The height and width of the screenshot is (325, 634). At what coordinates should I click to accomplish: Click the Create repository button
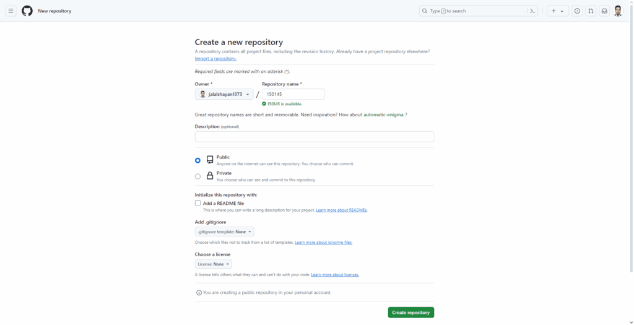tap(410, 313)
